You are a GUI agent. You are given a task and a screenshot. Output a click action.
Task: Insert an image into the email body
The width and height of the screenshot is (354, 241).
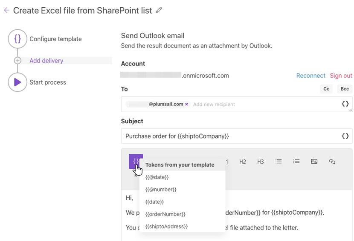(x=314, y=162)
